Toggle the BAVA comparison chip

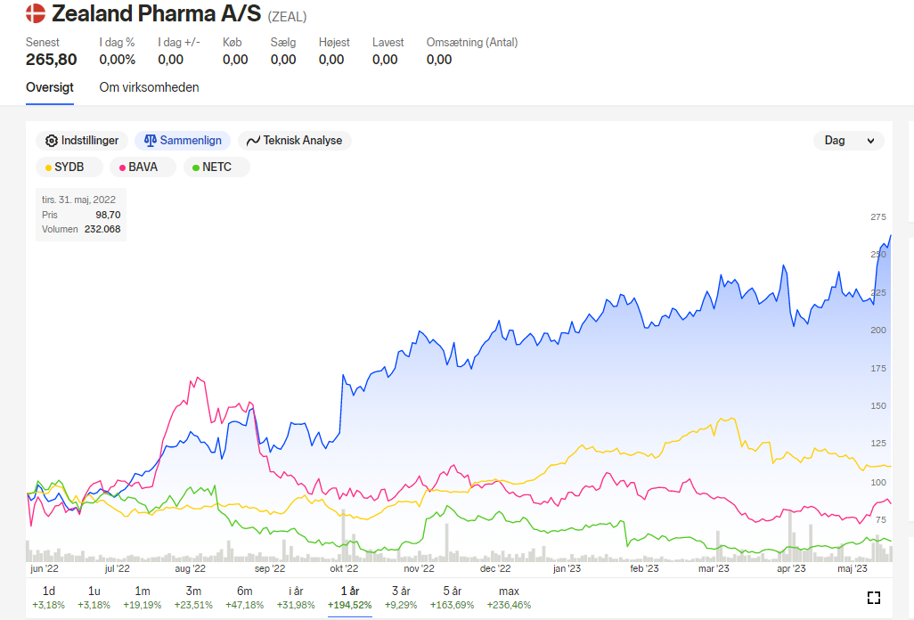(143, 167)
